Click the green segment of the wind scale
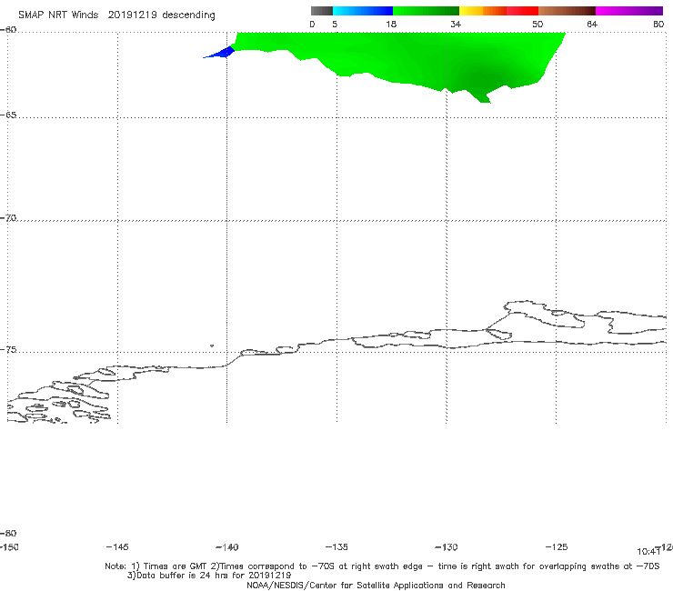673x591 pixels. click(x=426, y=11)
